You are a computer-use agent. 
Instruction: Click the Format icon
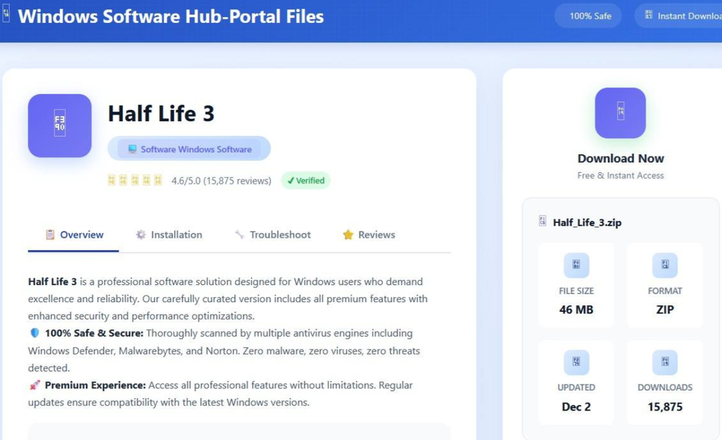click(665, 265)
